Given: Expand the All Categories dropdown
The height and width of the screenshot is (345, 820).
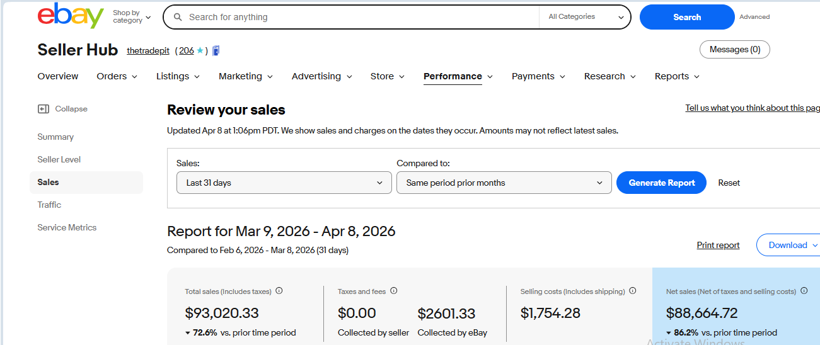Looking at the screenshot, I should (584, 17).
